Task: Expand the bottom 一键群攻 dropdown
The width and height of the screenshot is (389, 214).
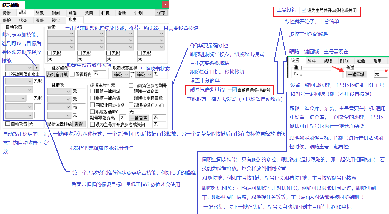Action: 59,115
